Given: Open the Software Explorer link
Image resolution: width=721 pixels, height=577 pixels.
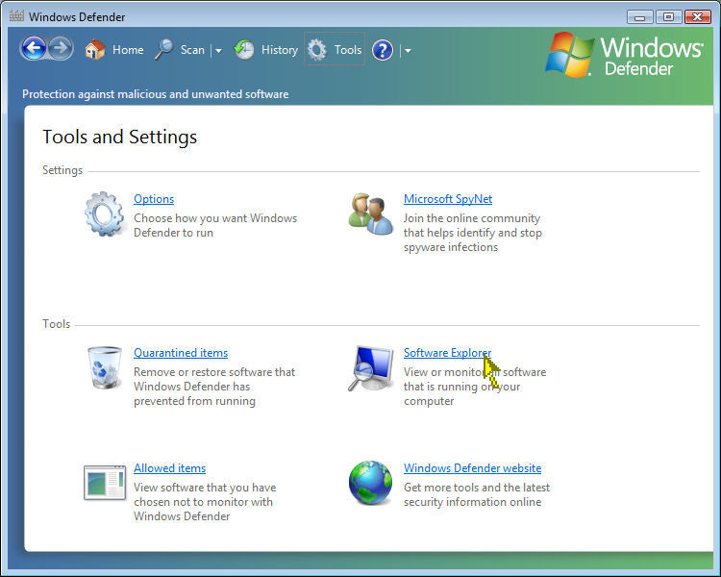Looking at the screenshot, I should coord(447,353).
